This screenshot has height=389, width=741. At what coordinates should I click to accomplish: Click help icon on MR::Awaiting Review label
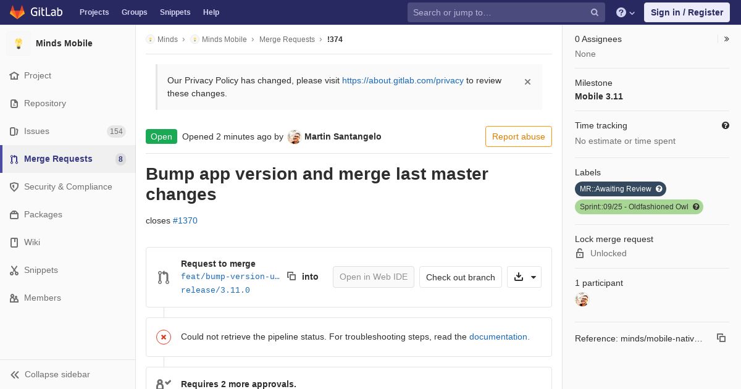[x=659, y=189]
